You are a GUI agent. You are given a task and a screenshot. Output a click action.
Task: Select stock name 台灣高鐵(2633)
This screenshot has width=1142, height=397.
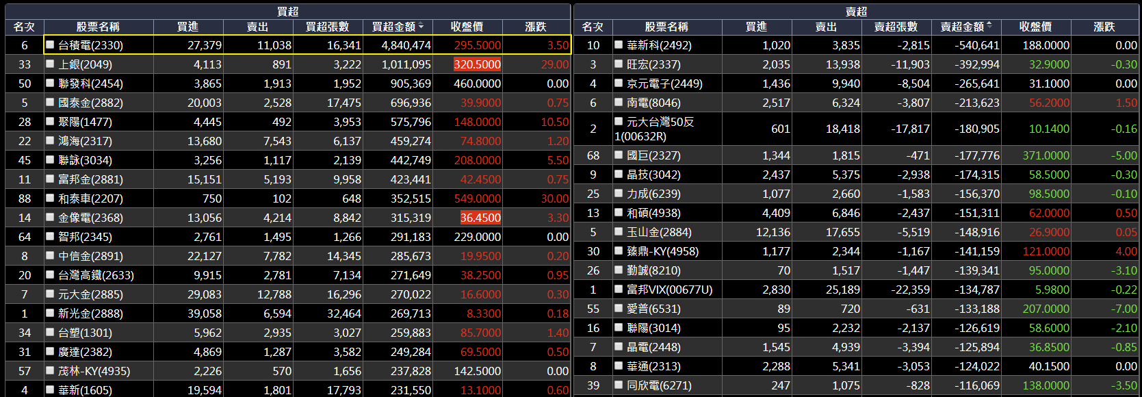click(x=96, y=275)
